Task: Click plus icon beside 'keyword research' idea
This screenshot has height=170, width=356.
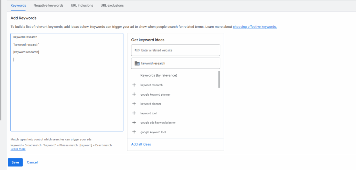Action: coord(134,85)
